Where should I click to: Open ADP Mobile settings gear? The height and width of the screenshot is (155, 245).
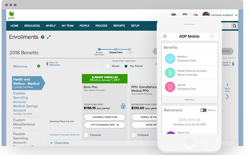pyautogui.click(x=212, y=36)
